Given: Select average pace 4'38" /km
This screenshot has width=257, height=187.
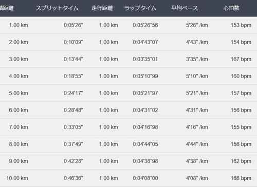Looking at the screenshot, I should click(197, 161).
